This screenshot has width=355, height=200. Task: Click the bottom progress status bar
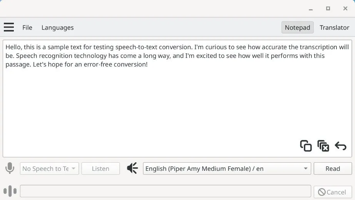pos(165,191)
